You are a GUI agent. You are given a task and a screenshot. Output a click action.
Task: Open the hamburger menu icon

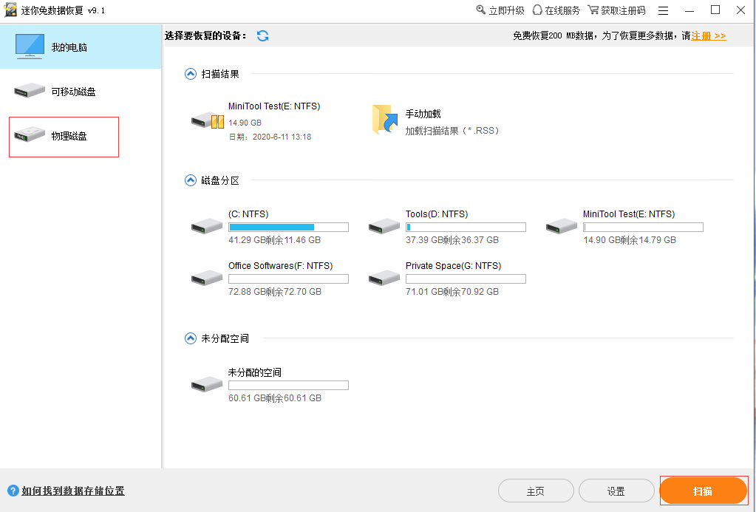click(x=664, y=10)
